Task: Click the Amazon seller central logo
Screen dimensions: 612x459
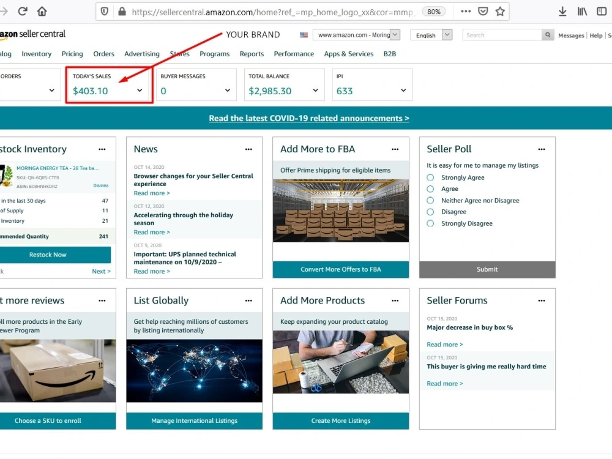Action: point(33,34)
